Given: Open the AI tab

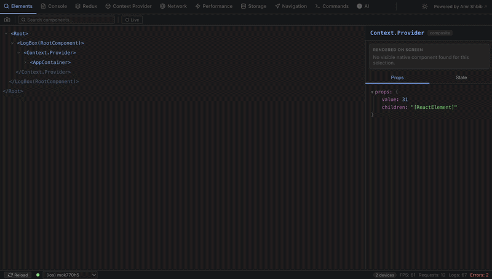Looking at the screenshot, I should point(363,6).
